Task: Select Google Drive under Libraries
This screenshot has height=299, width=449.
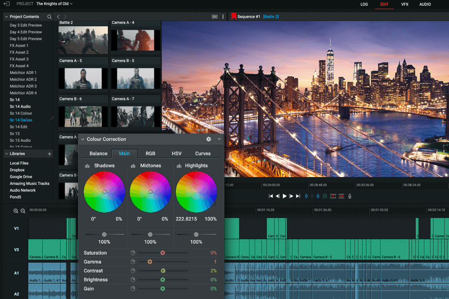Action: (x=21, y=177)
